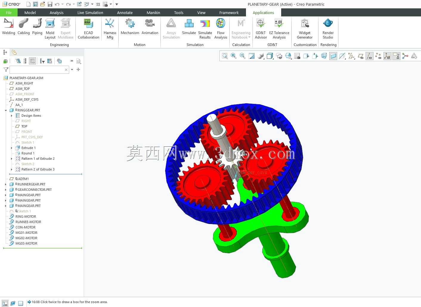Open the Framework tab
The width and height of the screenshot is (421, 307).
pos(229,13)
